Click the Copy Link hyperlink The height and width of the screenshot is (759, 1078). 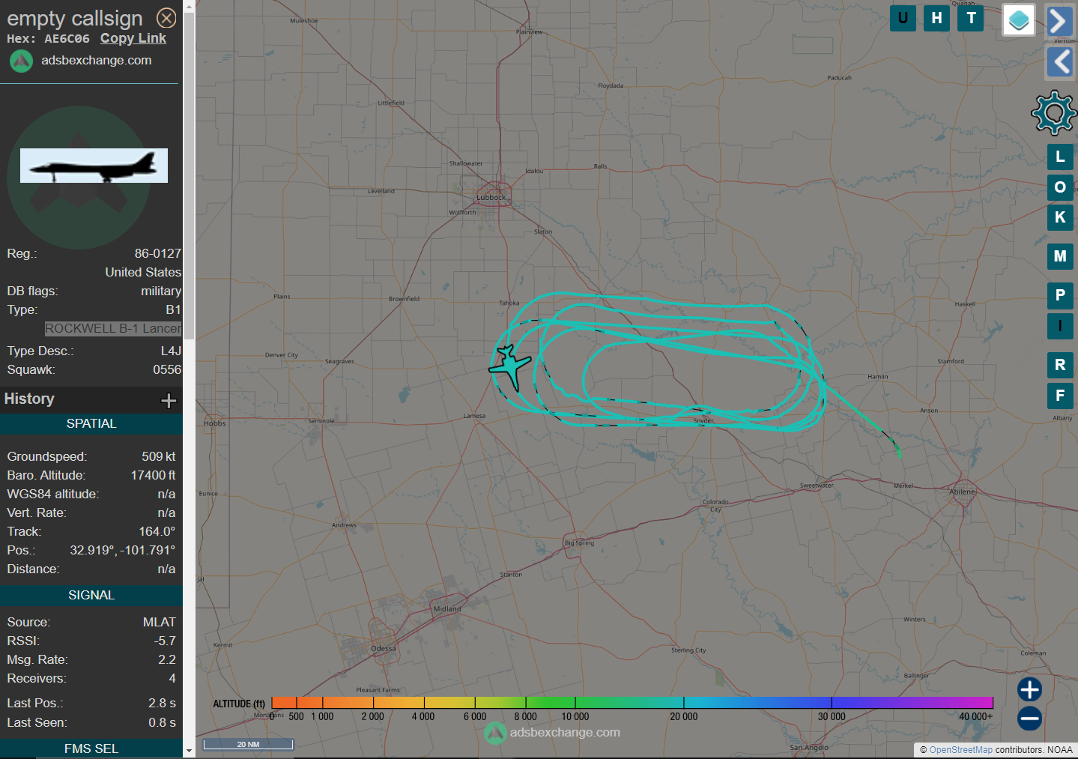tap(133, 38)
